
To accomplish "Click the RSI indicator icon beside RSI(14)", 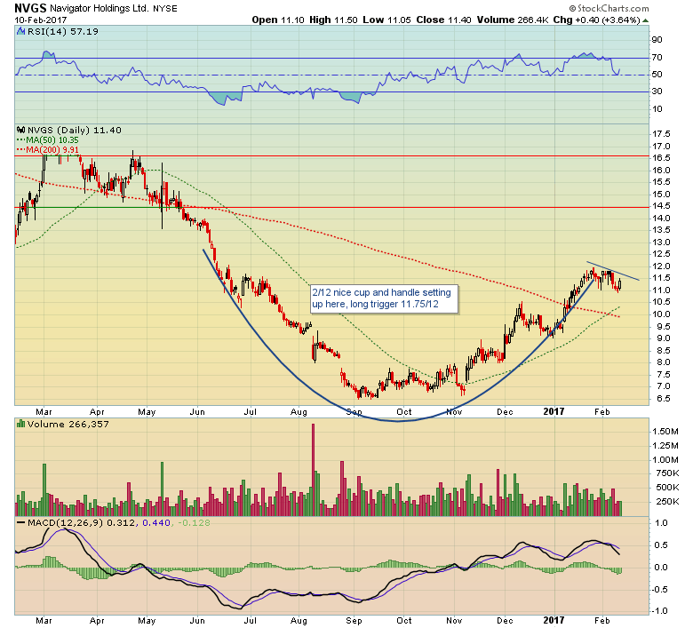I will click(20, 31).
